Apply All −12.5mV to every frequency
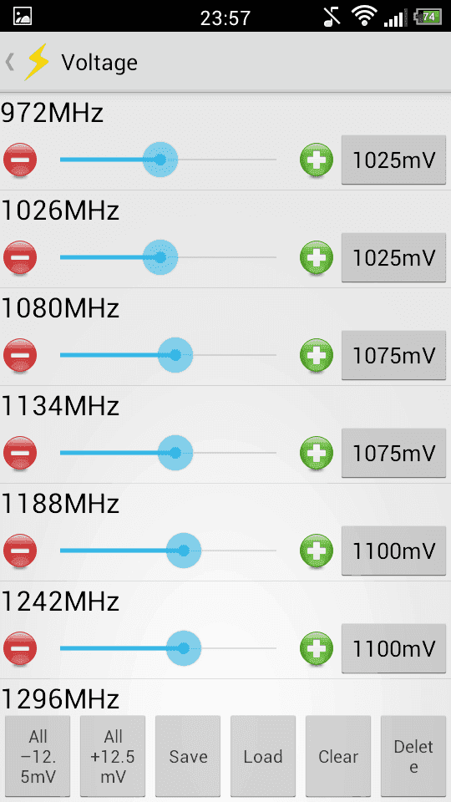 pyautogui.click(x=38, y=757)
